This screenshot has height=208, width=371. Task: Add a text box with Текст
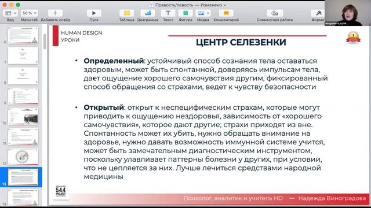click(168, 13)
